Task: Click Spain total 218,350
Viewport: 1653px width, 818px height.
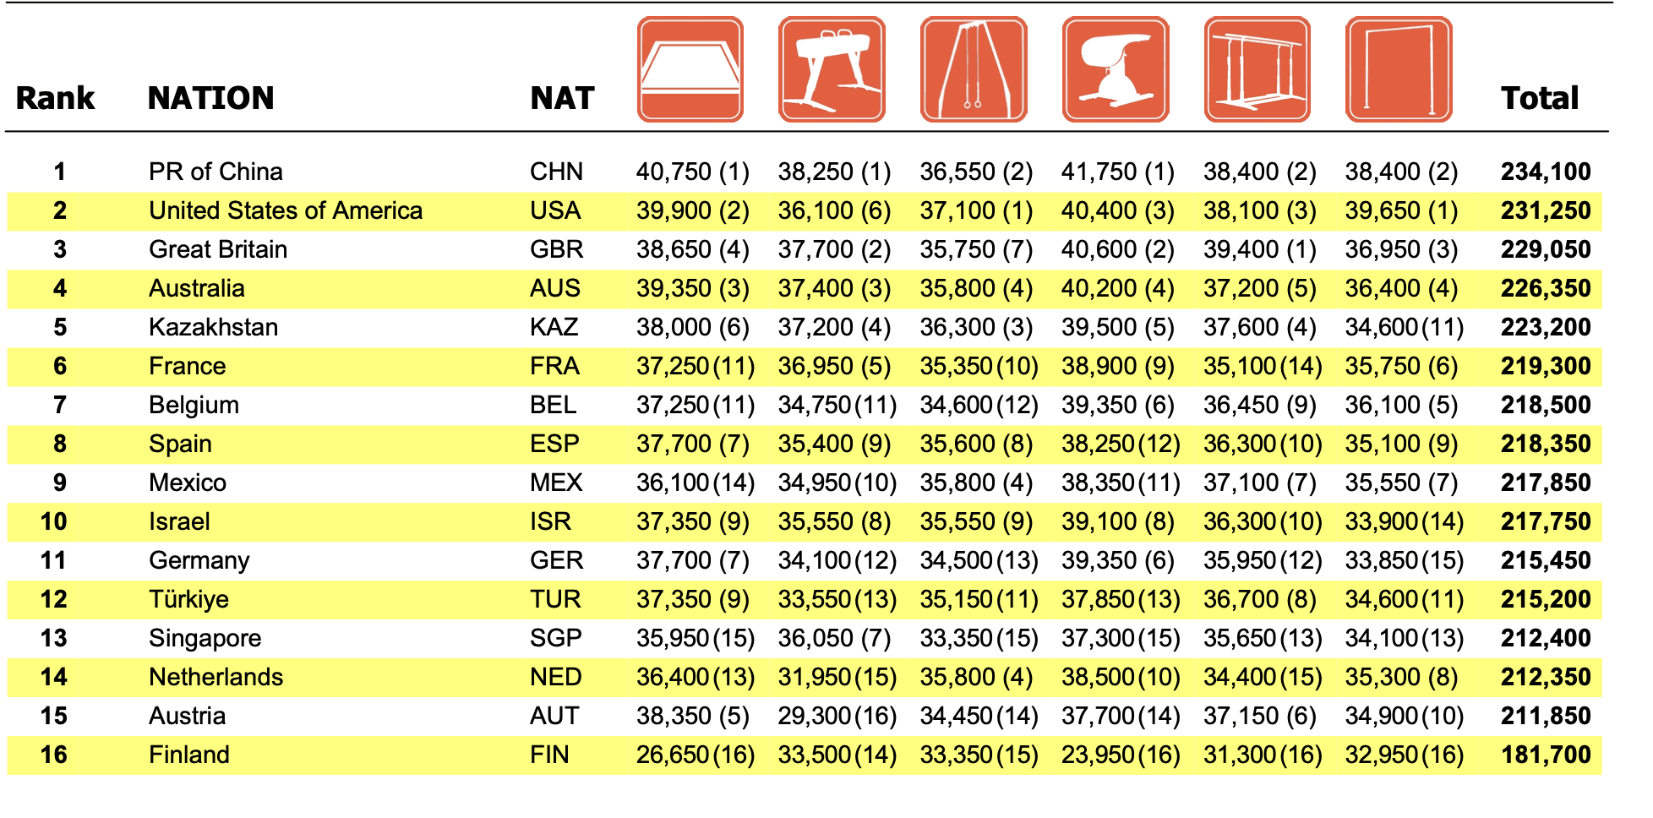Action: point(1546,444)
